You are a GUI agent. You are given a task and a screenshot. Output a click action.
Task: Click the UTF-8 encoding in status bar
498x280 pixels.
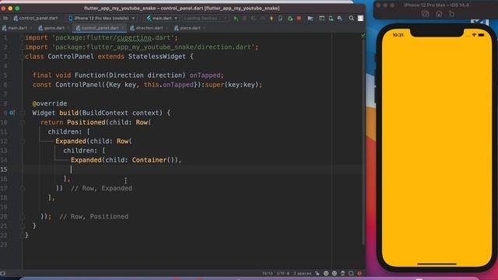[283, 273]
